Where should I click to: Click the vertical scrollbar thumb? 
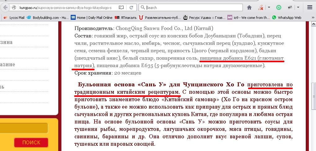pos(314,96)
